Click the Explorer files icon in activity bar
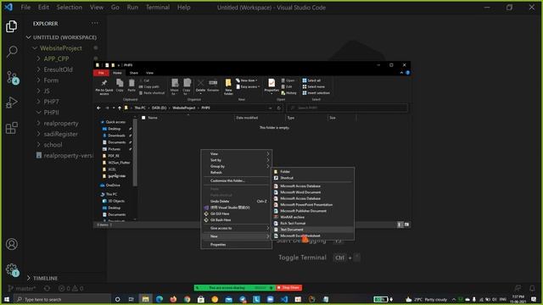Screen dimensions: 543x305 [12, 26]
